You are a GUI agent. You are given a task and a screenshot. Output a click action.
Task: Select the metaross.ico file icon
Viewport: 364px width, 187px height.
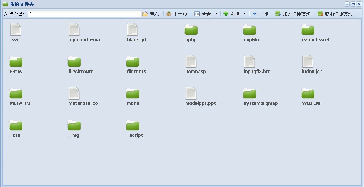(x=74, y=93)
